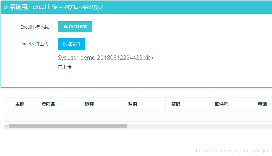Viewport: 272px width, 156px height.
Task: Click the Excel文件上传 label
Action: 34,44
